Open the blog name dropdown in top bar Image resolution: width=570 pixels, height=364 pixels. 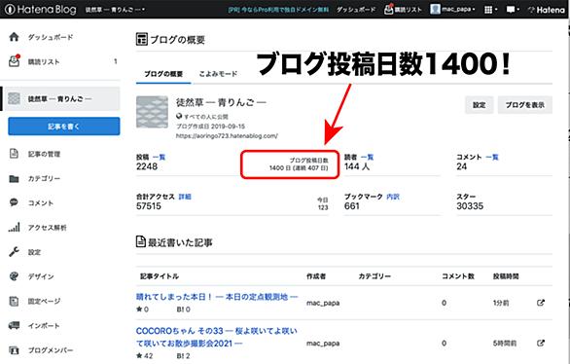click(115, 10)
